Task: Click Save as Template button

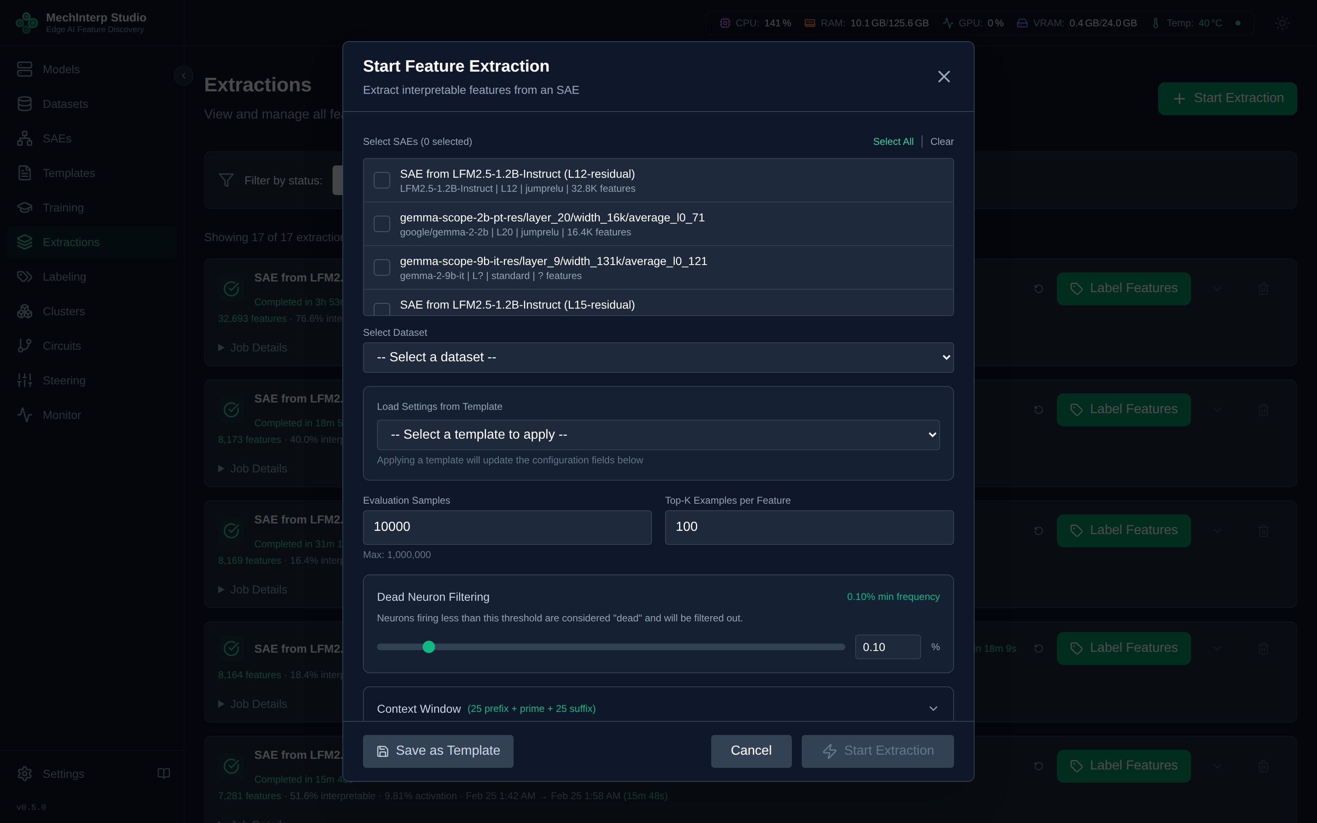Action: (438, 751)
